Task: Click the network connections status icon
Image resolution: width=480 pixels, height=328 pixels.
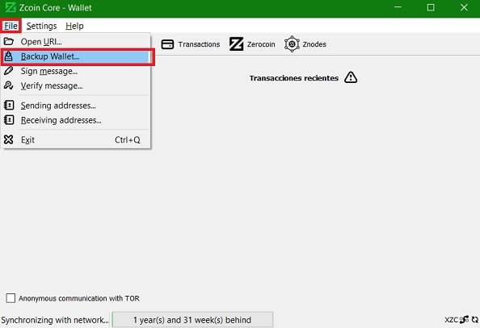Action: coord(465,319)
